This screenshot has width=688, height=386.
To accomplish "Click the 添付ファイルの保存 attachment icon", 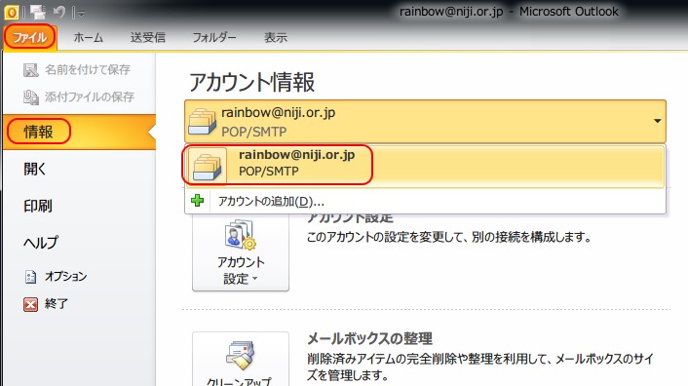I will tap(31, 96).
